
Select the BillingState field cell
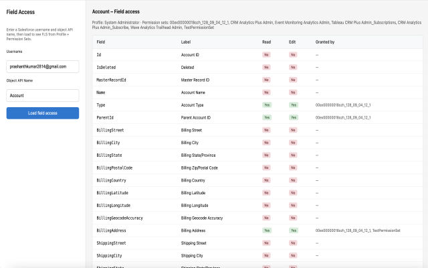[x=109, y=155]
